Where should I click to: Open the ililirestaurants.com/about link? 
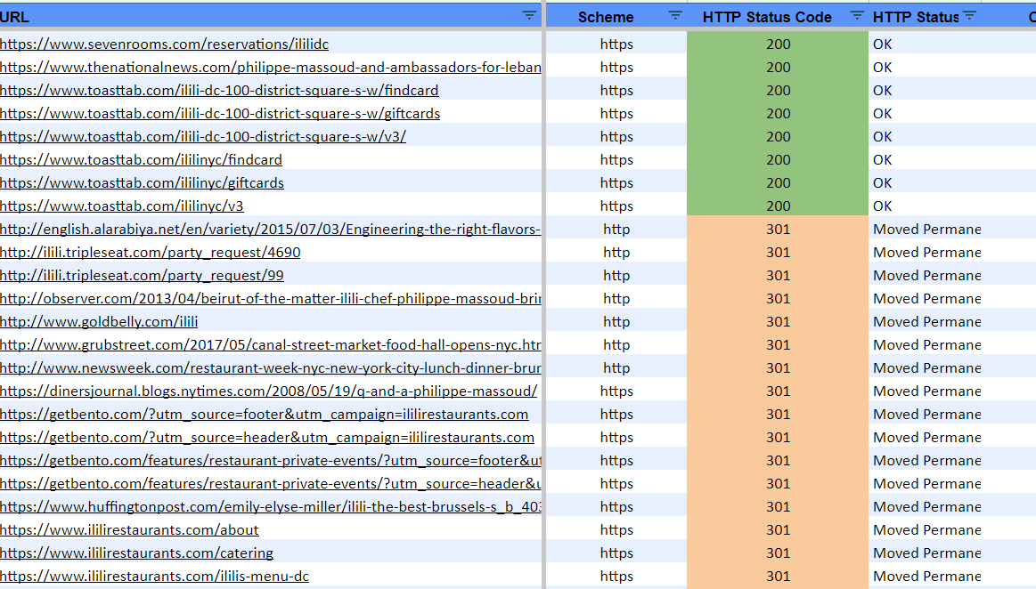click(129, 529)
